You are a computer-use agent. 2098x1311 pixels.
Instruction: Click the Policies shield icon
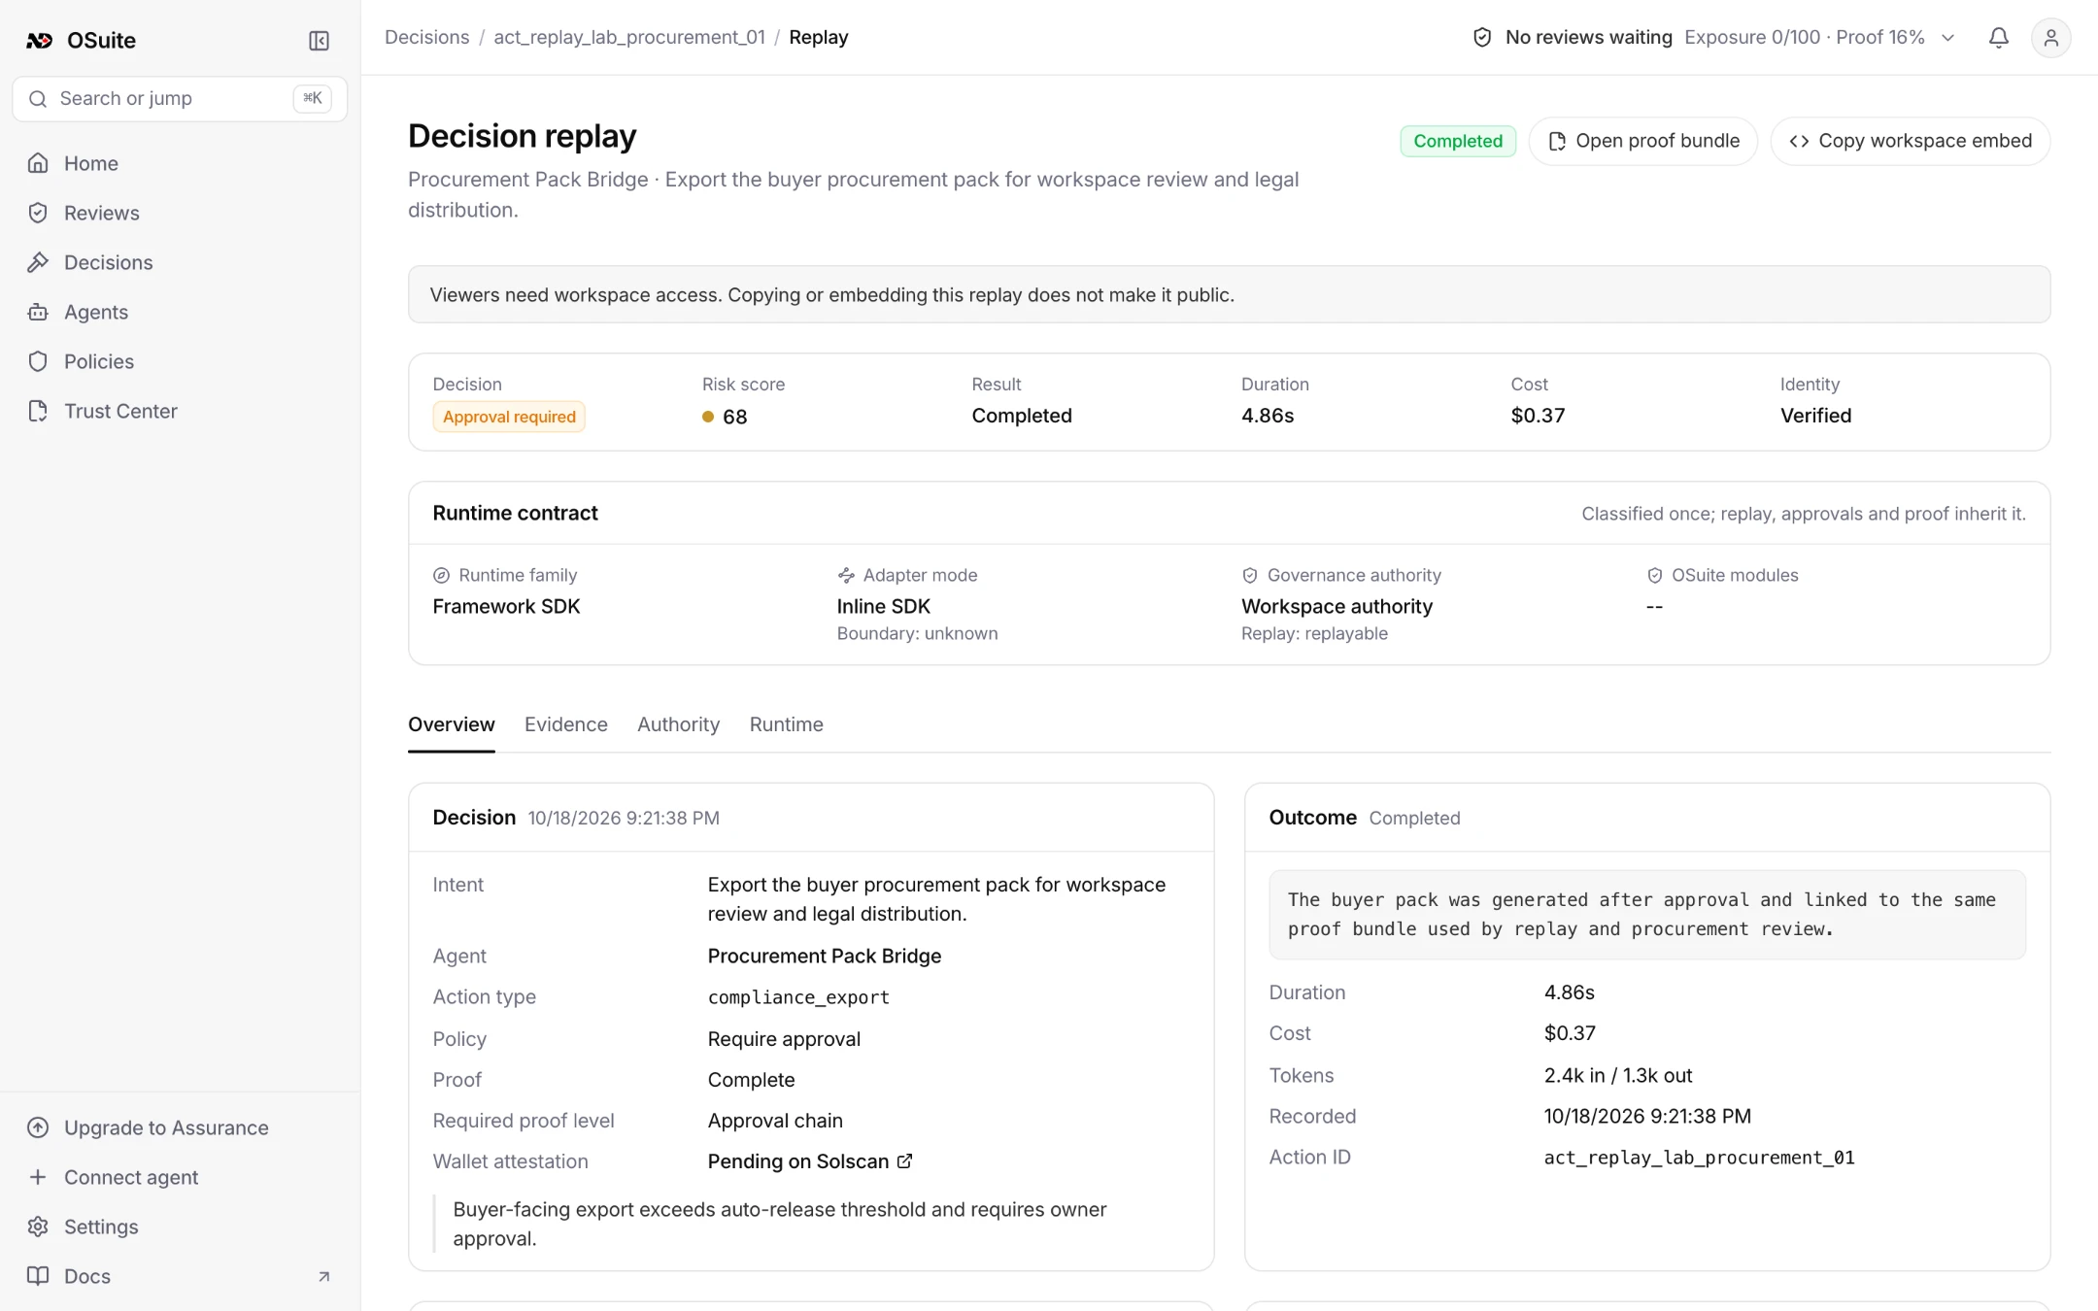click(38, 361)
